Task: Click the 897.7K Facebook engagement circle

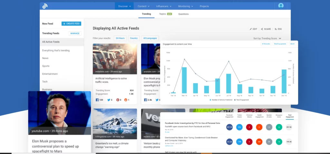Action: point(229,127)
